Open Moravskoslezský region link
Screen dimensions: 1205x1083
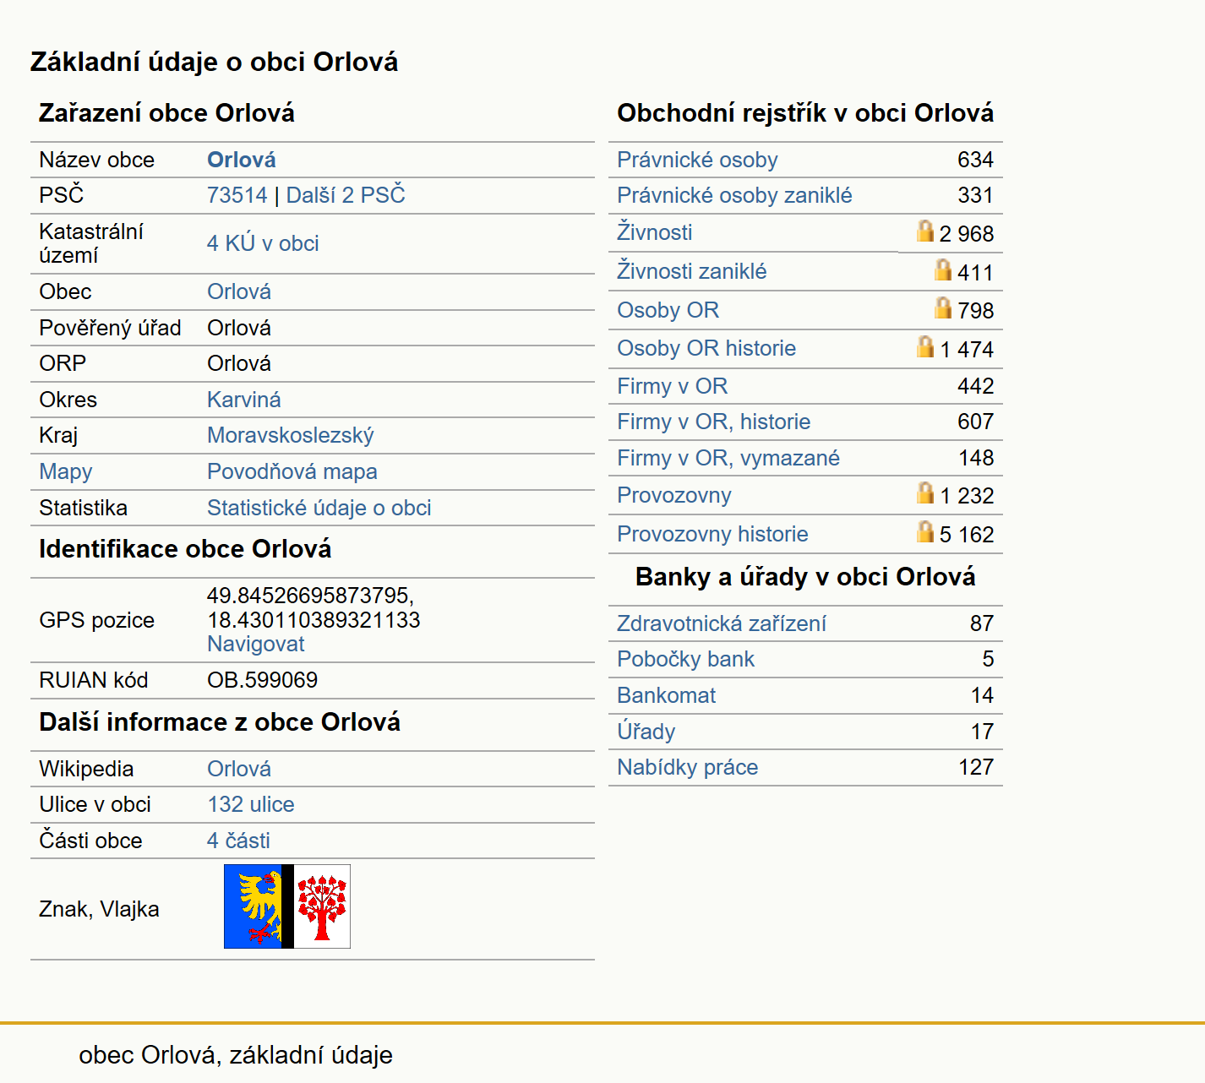tap(291, 435)
